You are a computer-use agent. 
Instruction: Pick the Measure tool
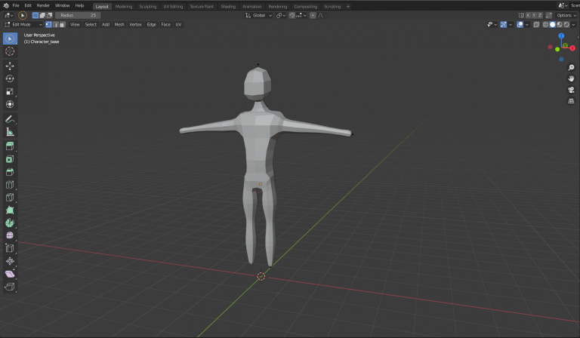10,131
